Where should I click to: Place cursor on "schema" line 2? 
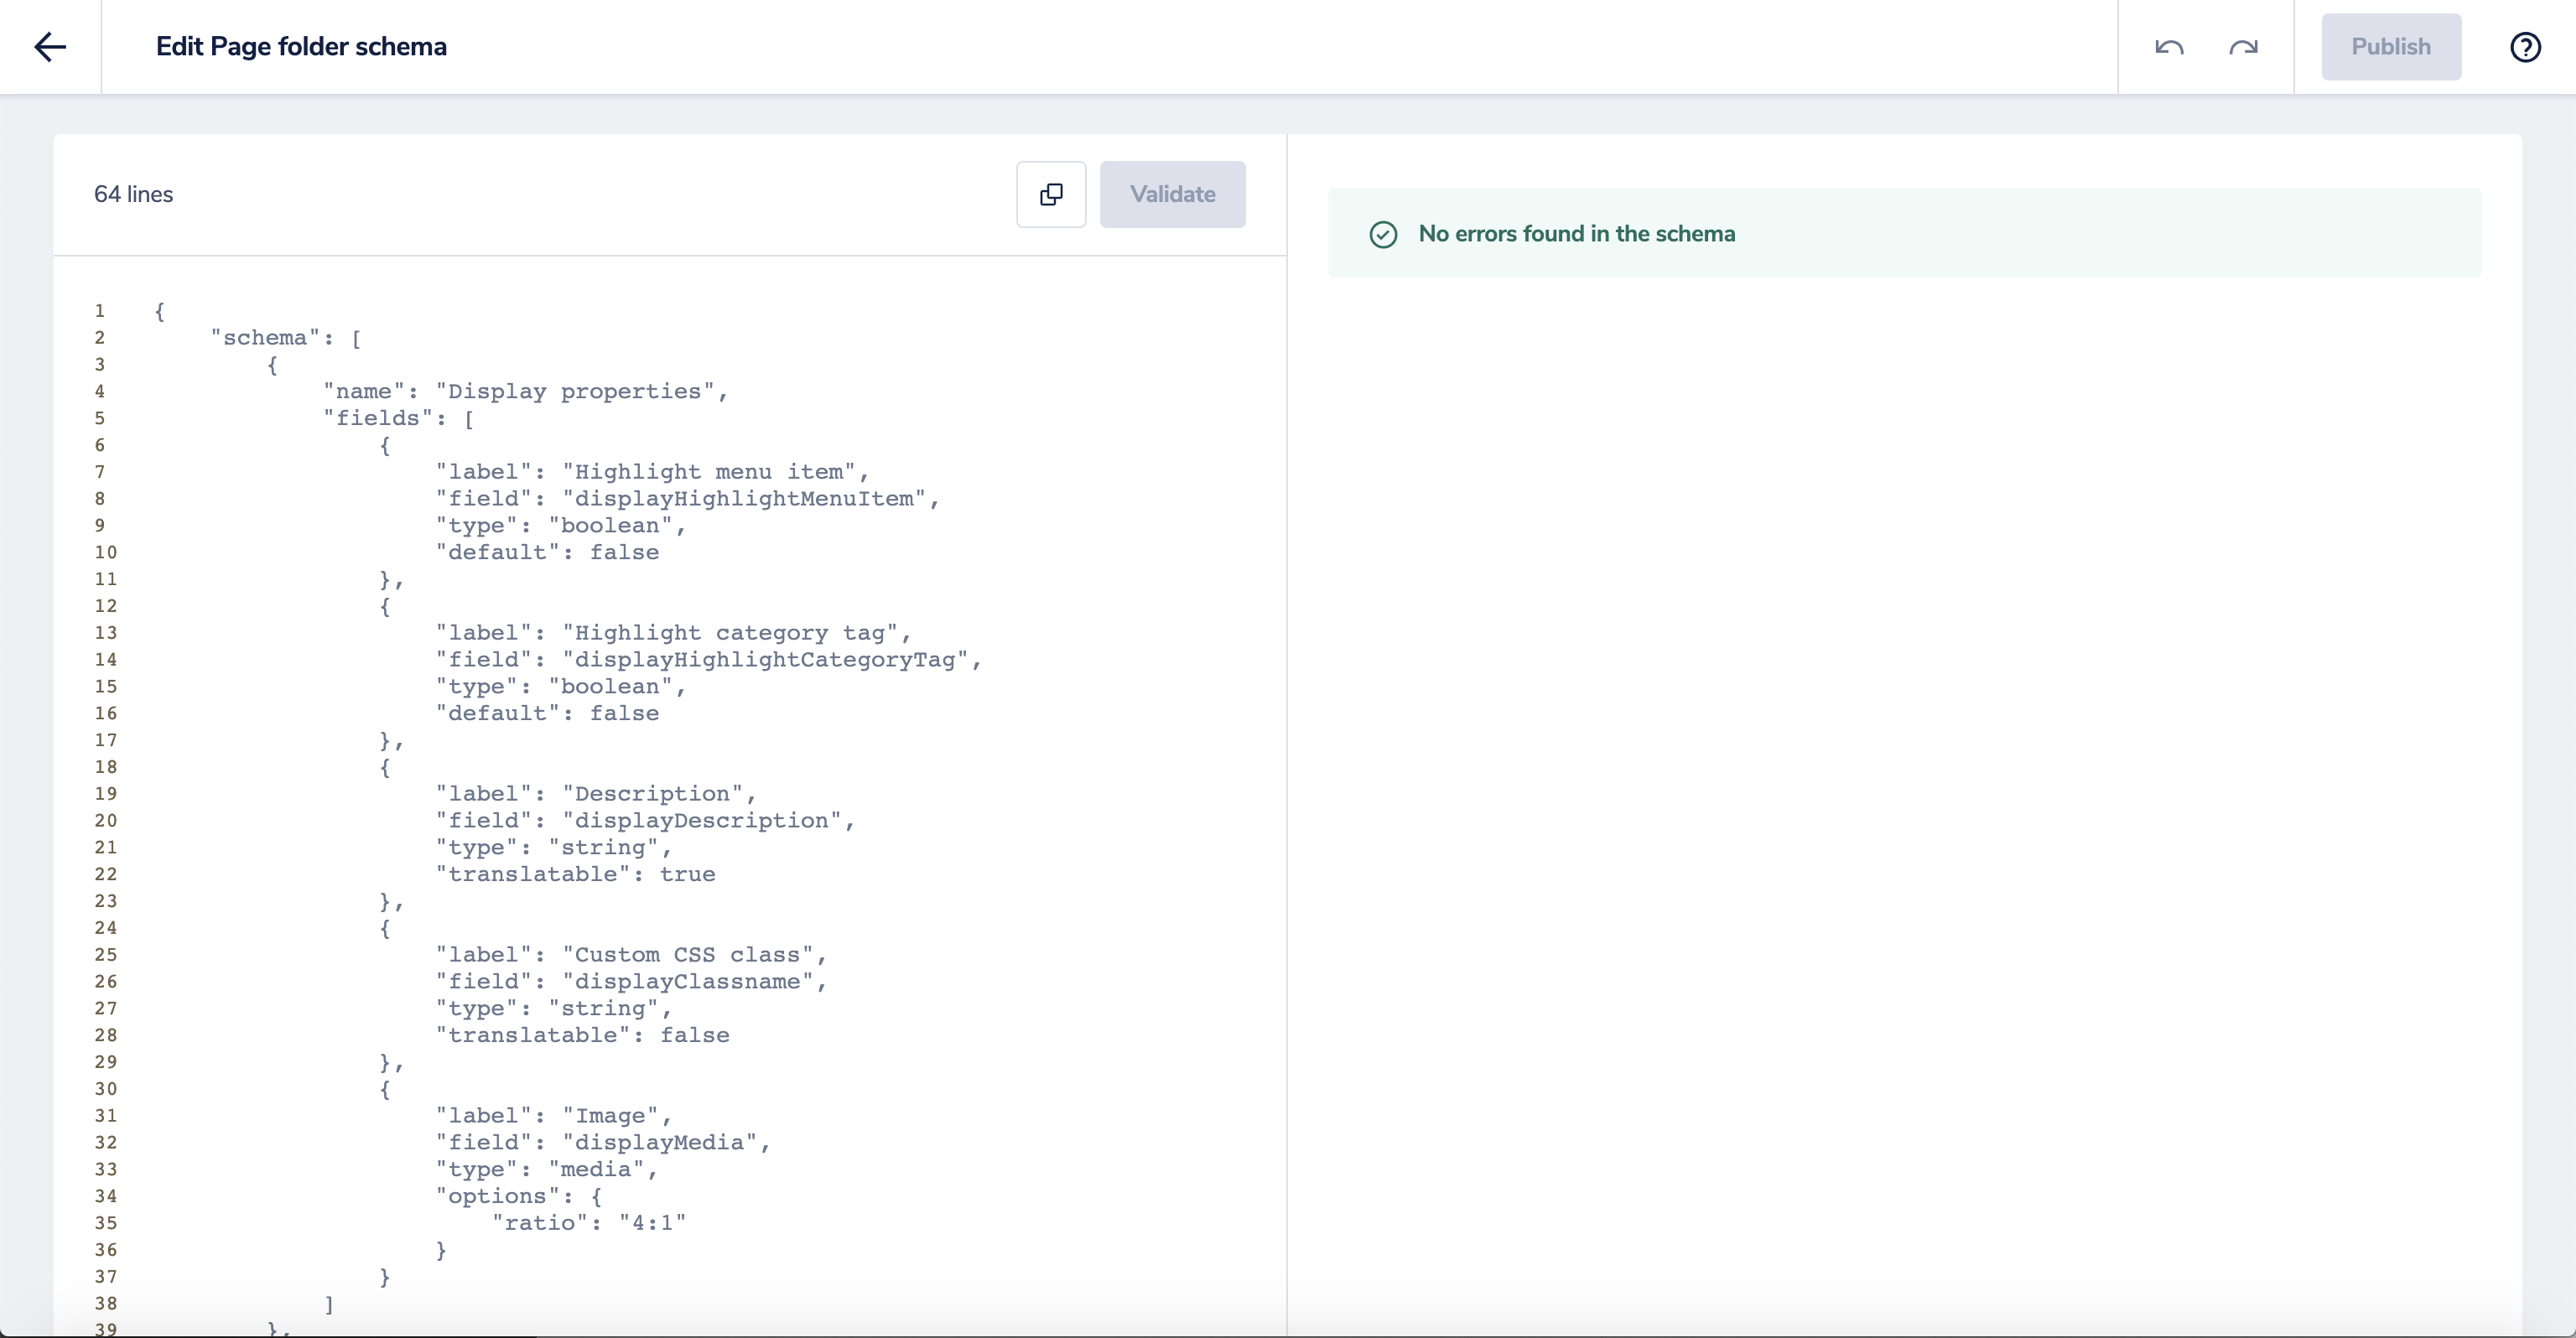(265, 338)
